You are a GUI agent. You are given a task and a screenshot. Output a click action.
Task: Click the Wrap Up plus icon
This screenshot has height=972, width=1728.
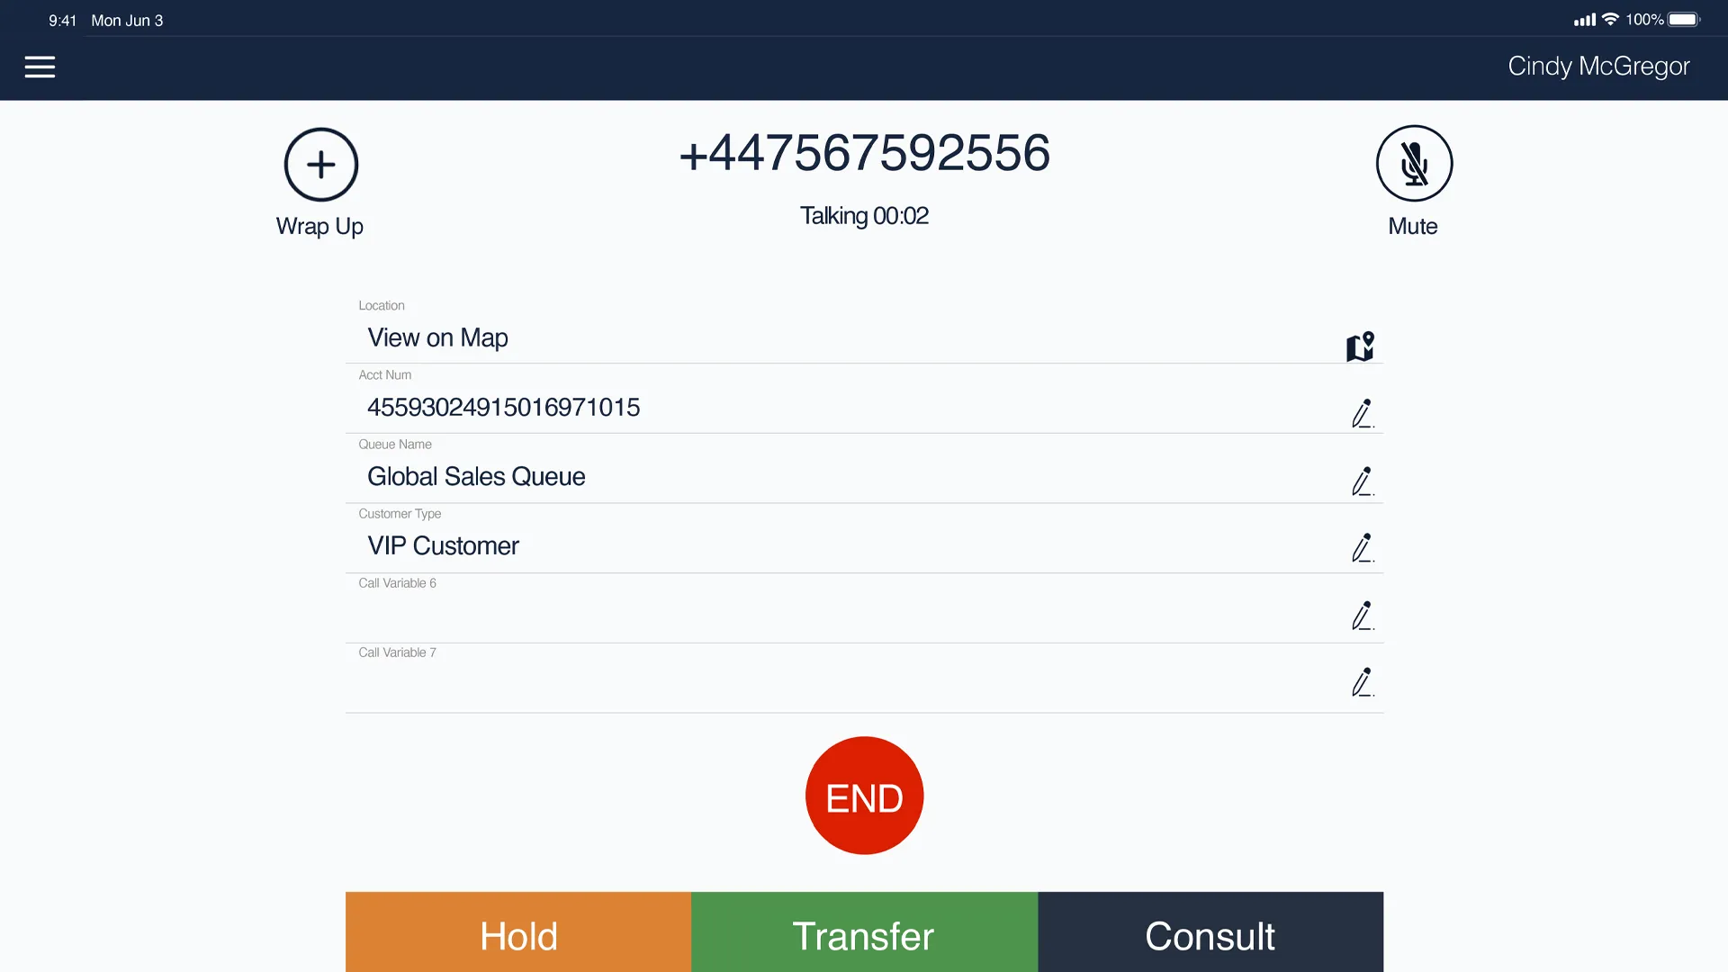[320, 165]
